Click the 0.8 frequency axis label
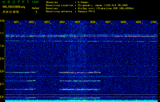This screenshot has height=102, width=160. [2, 71]
